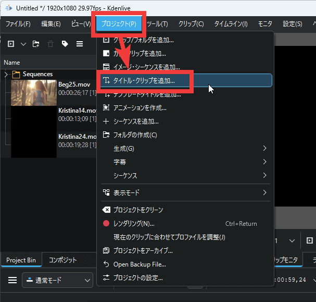Switch to the コンポジット tab
316x302 pixels.
(x=63, y=260)
